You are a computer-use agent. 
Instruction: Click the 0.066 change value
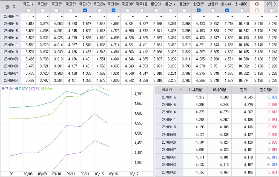click(x=273, y=105)
